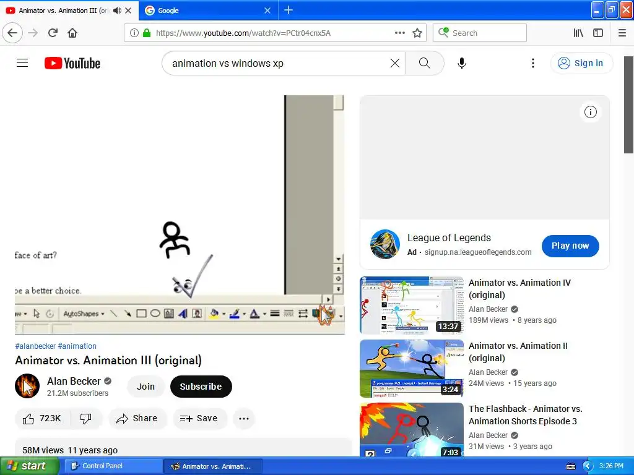Click the Sign in button
Screen dimensions: 634x475
(581, 63)
